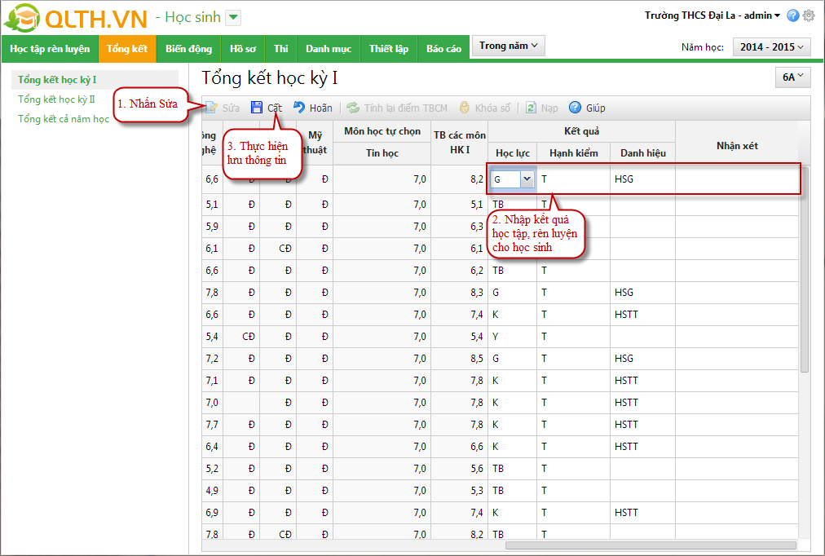The width and height of the screenshot is (825, 556).
Task: Click the Cất save disk icon
Action: (257, 108)
